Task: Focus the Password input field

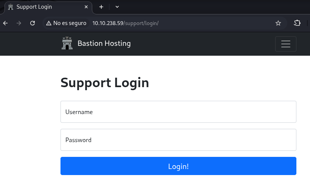Action: point(178,140)
